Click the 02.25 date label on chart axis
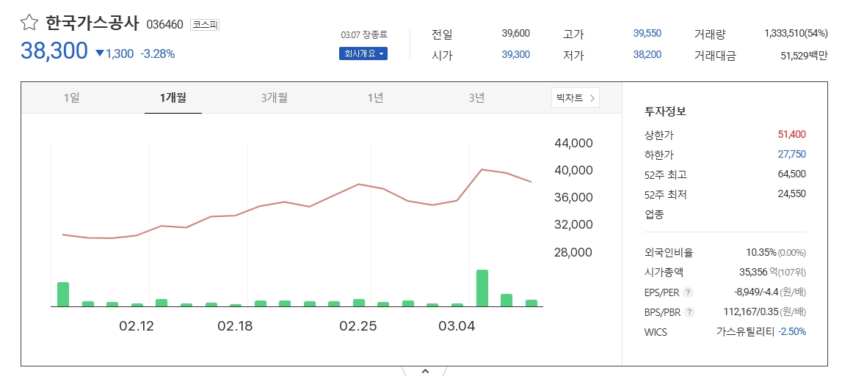This screenshot has height=376, width=842. 358,326
